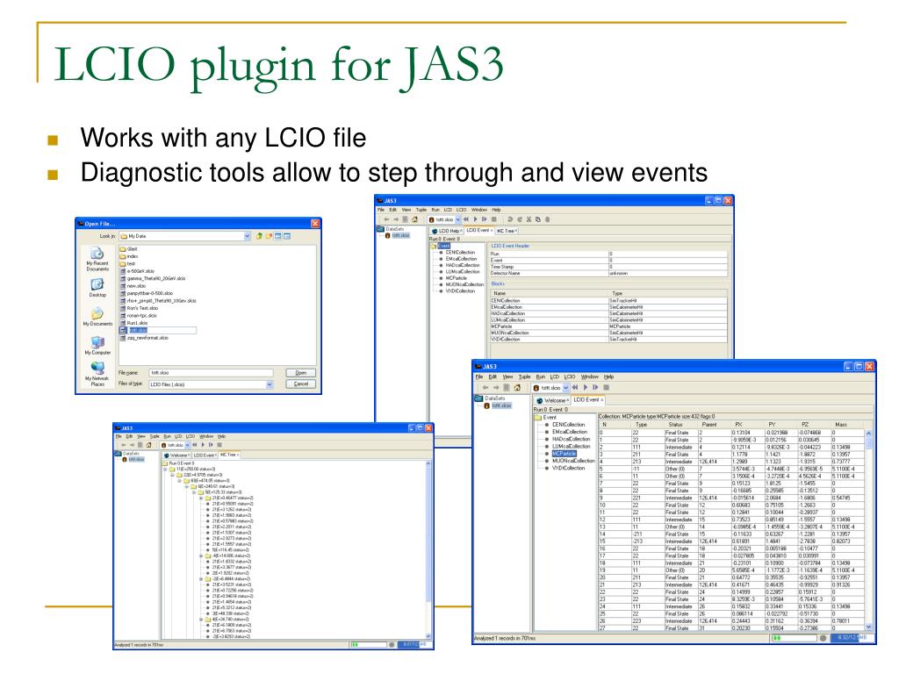
Task: Open dataset dropdown in event header JAS3 window toolbar
Action: (458, 219)
